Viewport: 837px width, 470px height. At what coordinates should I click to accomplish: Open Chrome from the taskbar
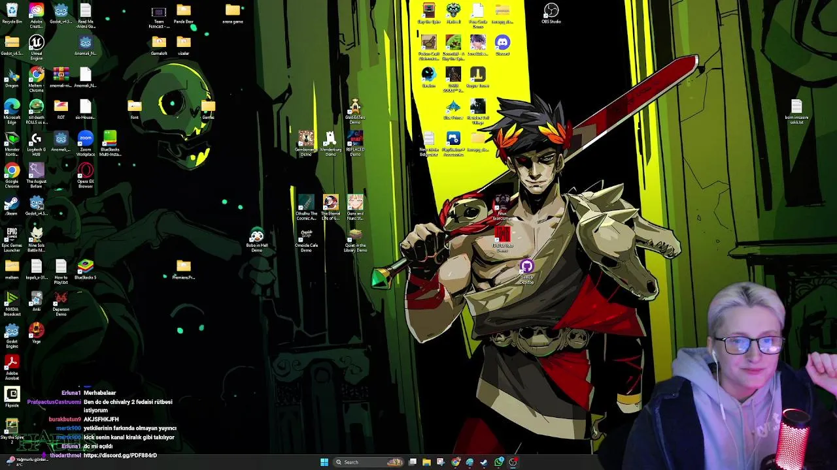(456, 462)
